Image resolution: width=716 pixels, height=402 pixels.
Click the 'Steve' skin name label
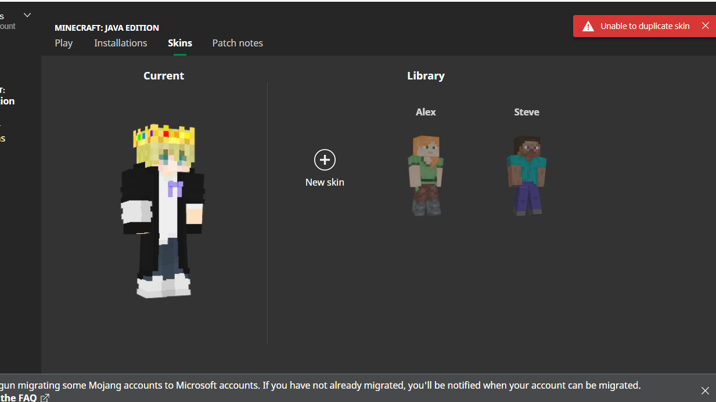(526, 112)
